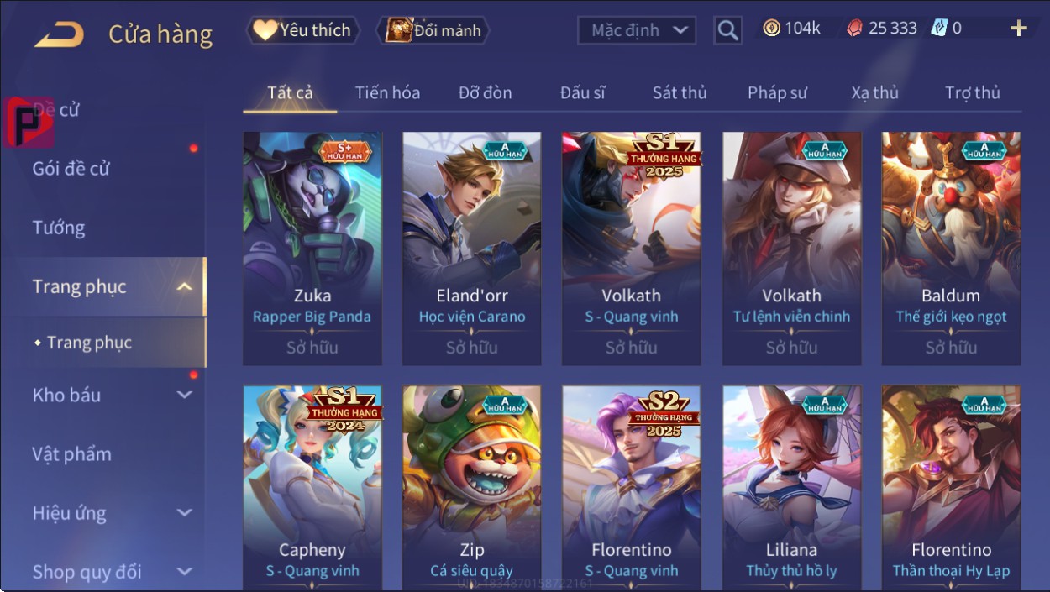
Task: Expand the Kho báu sidebar section
Action: coord(185,395)
